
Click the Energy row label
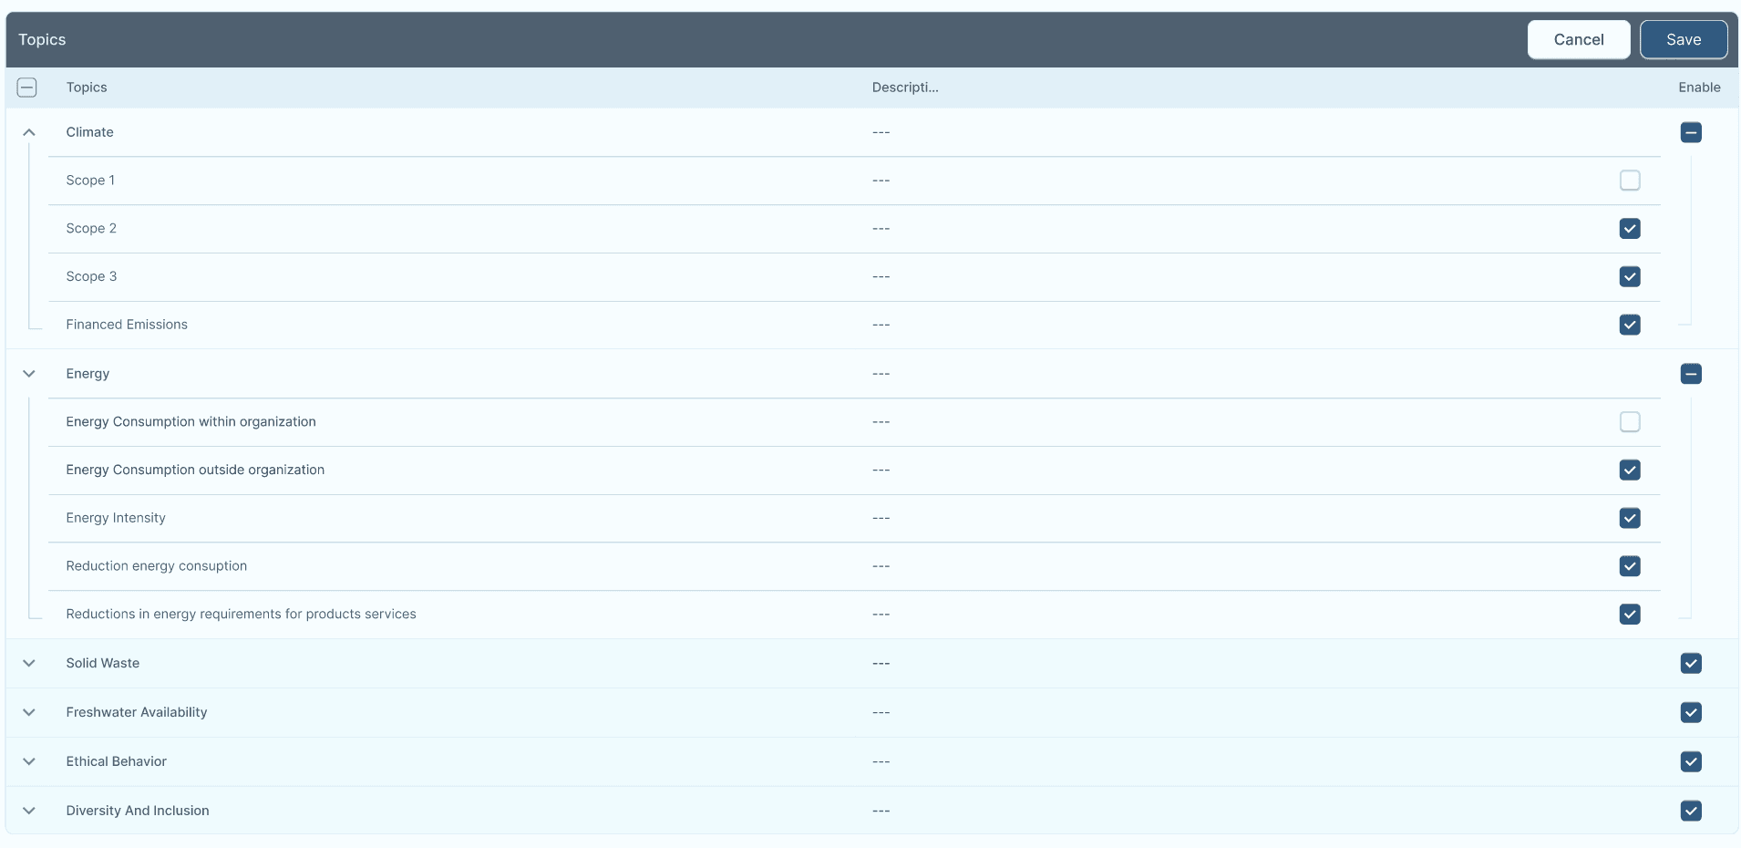click(x=88, y=374)
